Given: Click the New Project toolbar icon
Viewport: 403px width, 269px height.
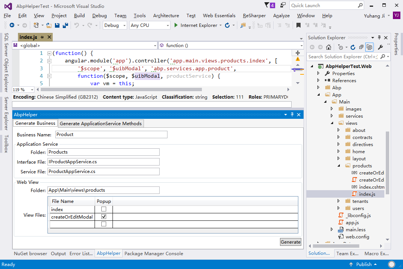Looking at the screenshot, I should (x=36, y=25).
